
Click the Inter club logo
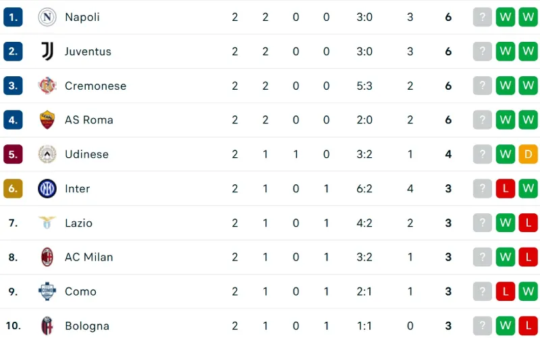[47, 189]
